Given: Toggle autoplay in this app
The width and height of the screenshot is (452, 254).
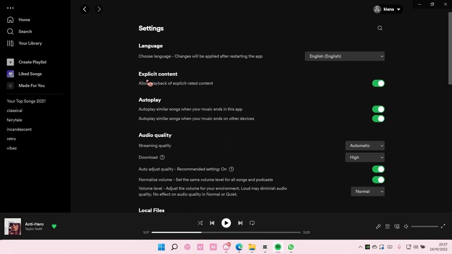Looking at the screenshot, I should (378, 109).
